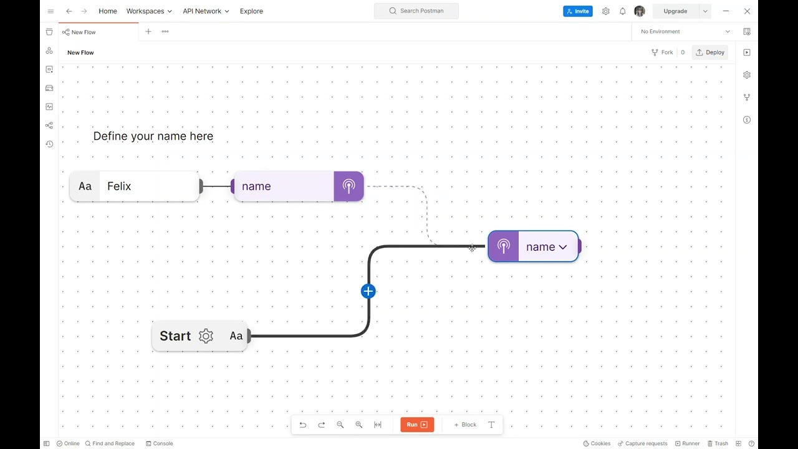Open the Start block settings gear
This screenshot has width=798, height=449.
tap(206, 336)
